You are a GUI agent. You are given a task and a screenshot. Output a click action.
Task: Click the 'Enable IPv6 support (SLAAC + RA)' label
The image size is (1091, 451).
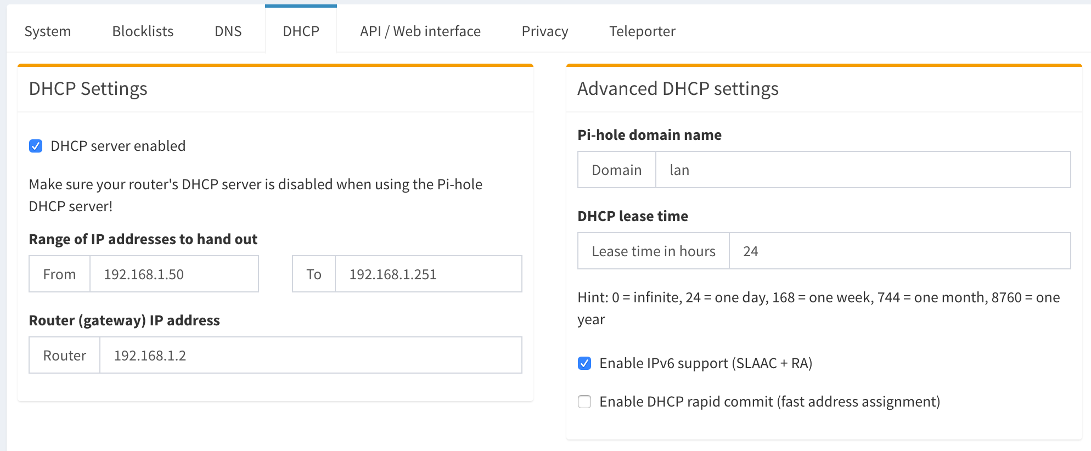point(706,363)
